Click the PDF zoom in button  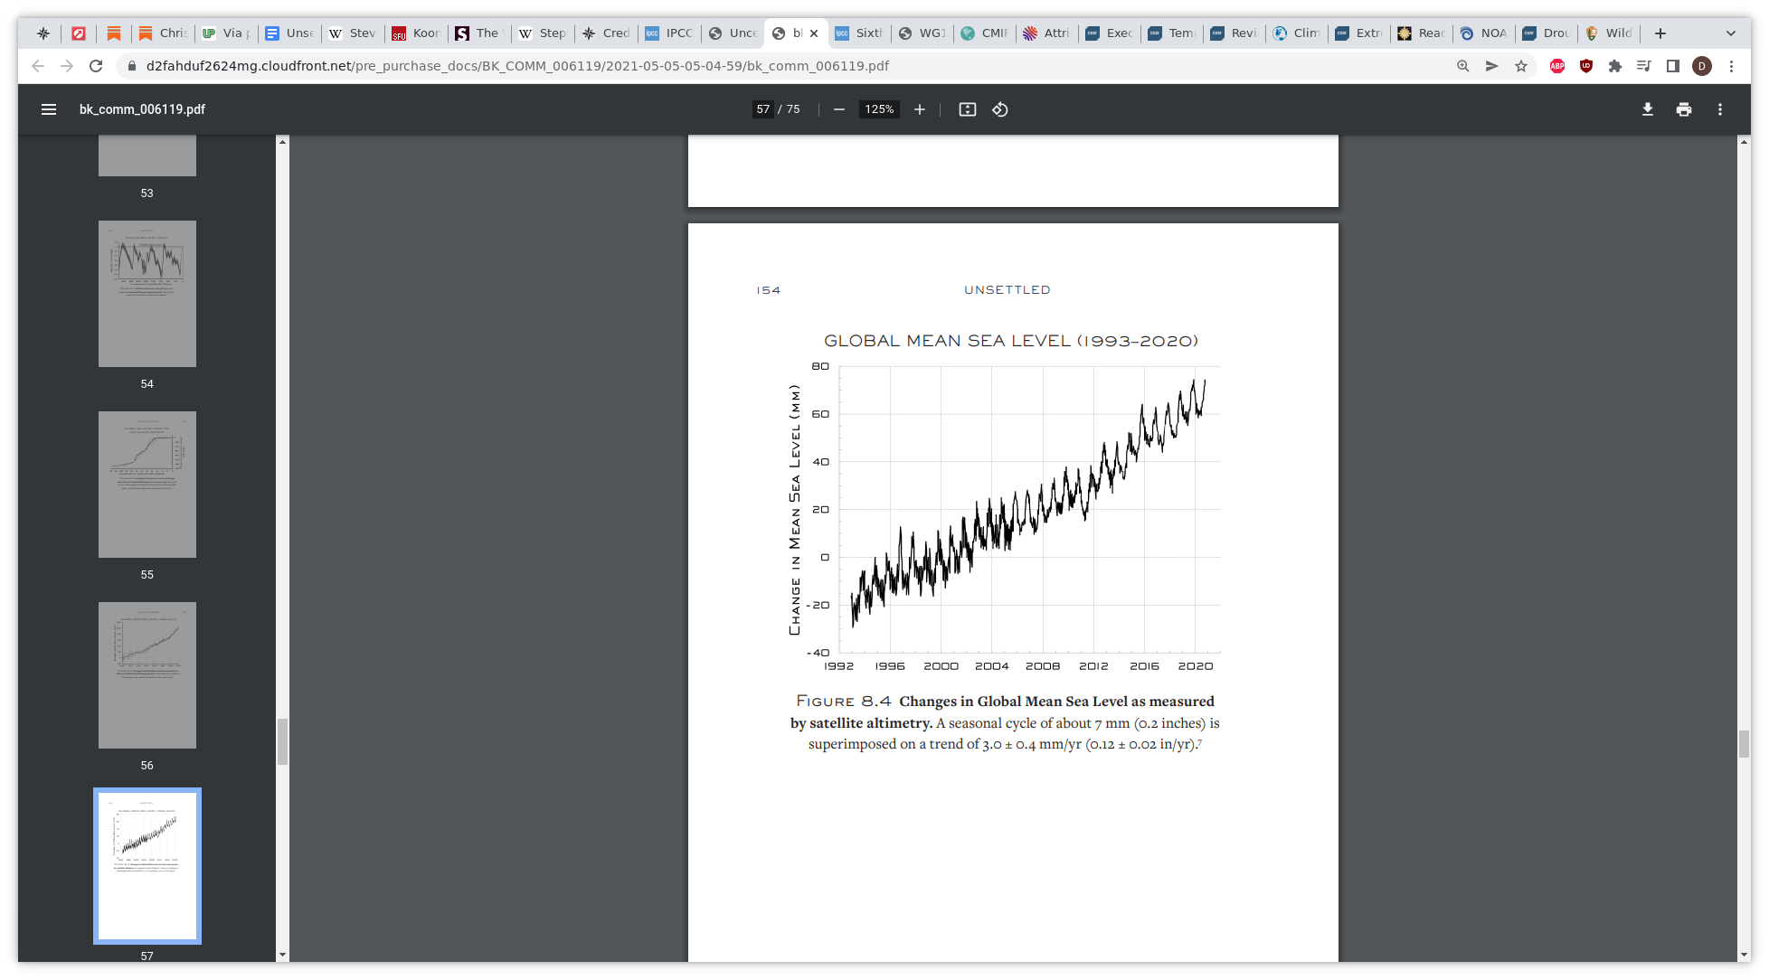pos(920,109)
